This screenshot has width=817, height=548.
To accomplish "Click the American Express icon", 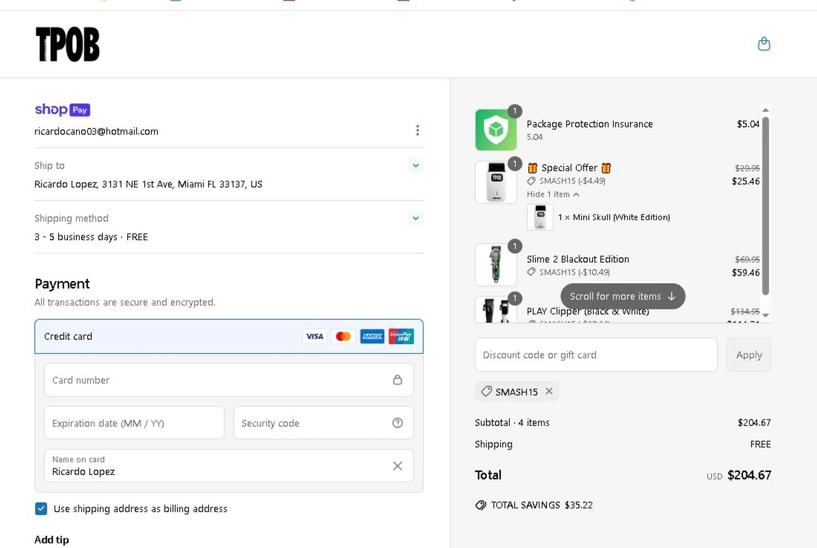I will coord(372,337).
